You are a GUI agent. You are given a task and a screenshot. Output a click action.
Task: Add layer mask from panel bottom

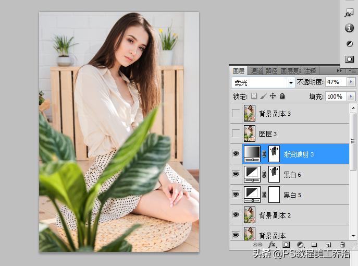[x=286, y=245]
